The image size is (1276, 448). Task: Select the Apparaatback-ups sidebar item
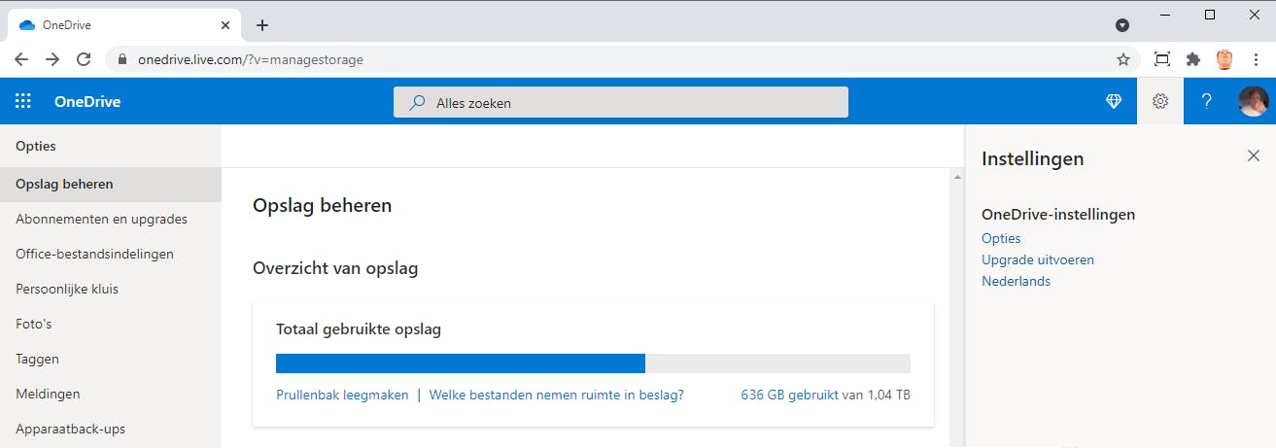click(x=70, y=429)
